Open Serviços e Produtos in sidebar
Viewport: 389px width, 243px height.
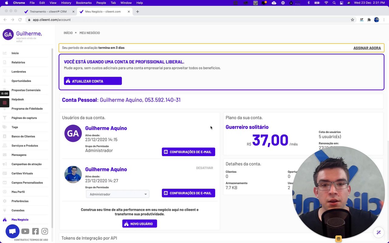25,145
